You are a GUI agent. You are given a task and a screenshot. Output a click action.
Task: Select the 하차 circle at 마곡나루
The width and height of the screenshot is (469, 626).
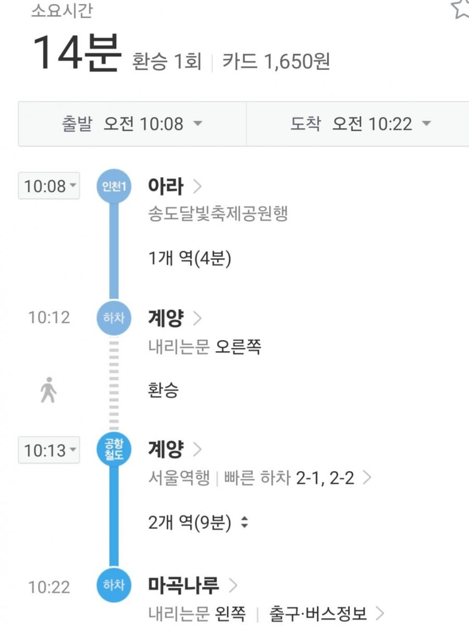click(114, 585)
